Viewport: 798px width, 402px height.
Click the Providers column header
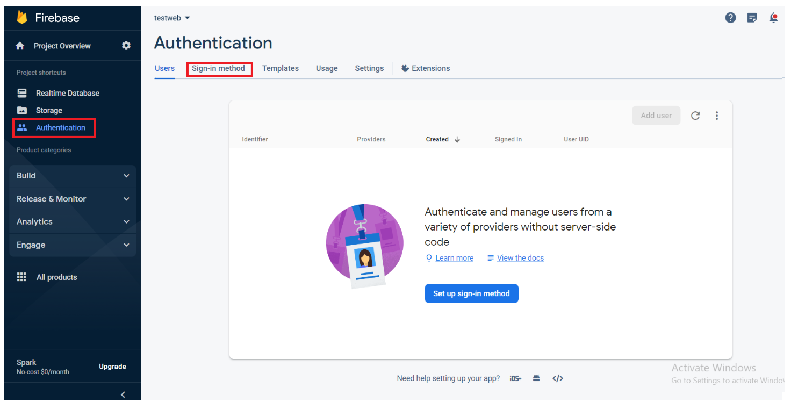click(371, 139)
